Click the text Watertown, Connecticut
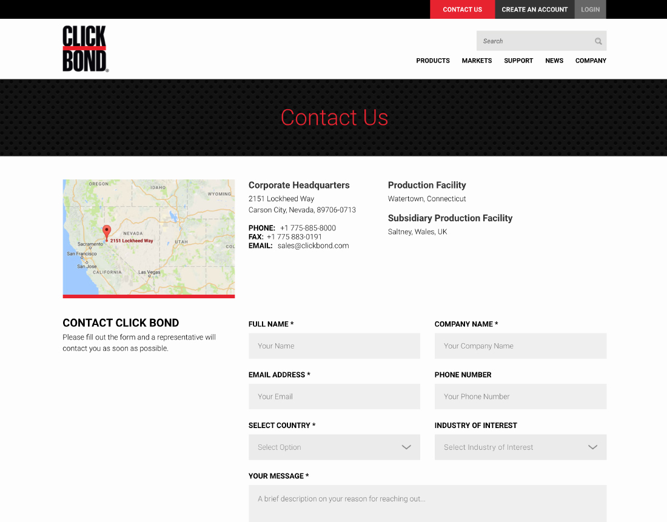This screenshot has height=522, width=667. [x=427, y=199]
